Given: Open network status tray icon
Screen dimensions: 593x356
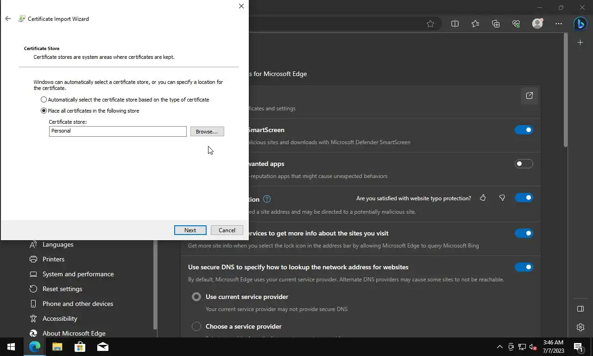Looking at the screenshot, I should pyautogui.click(x=522, y=347).
